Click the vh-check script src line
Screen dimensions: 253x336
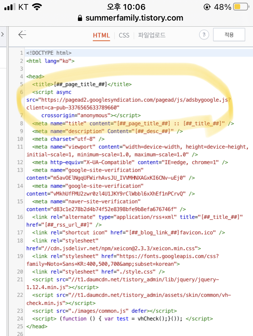[132, 295]
